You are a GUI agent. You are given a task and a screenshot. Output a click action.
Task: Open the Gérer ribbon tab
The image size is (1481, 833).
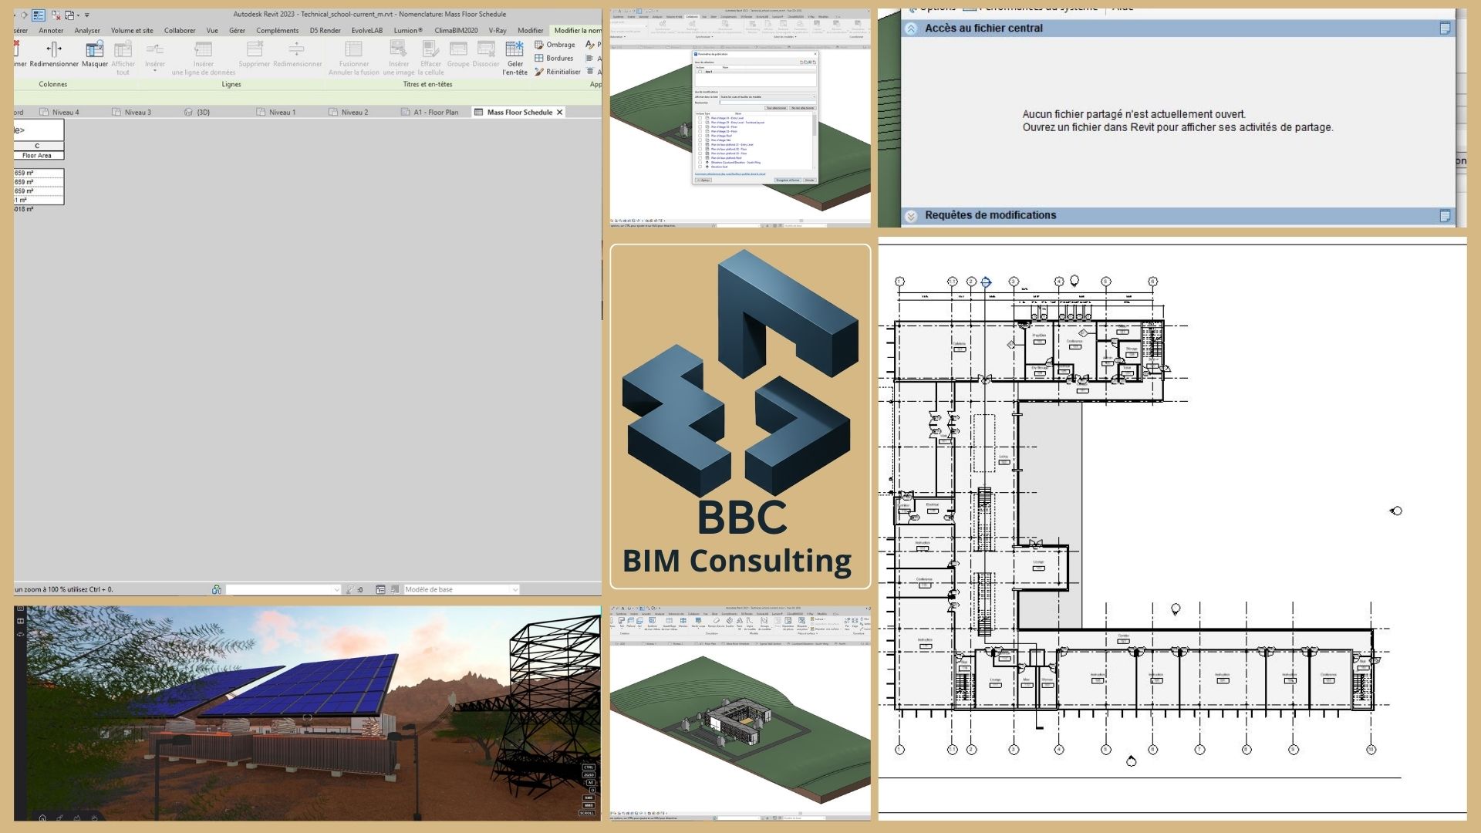click(237, 31)
